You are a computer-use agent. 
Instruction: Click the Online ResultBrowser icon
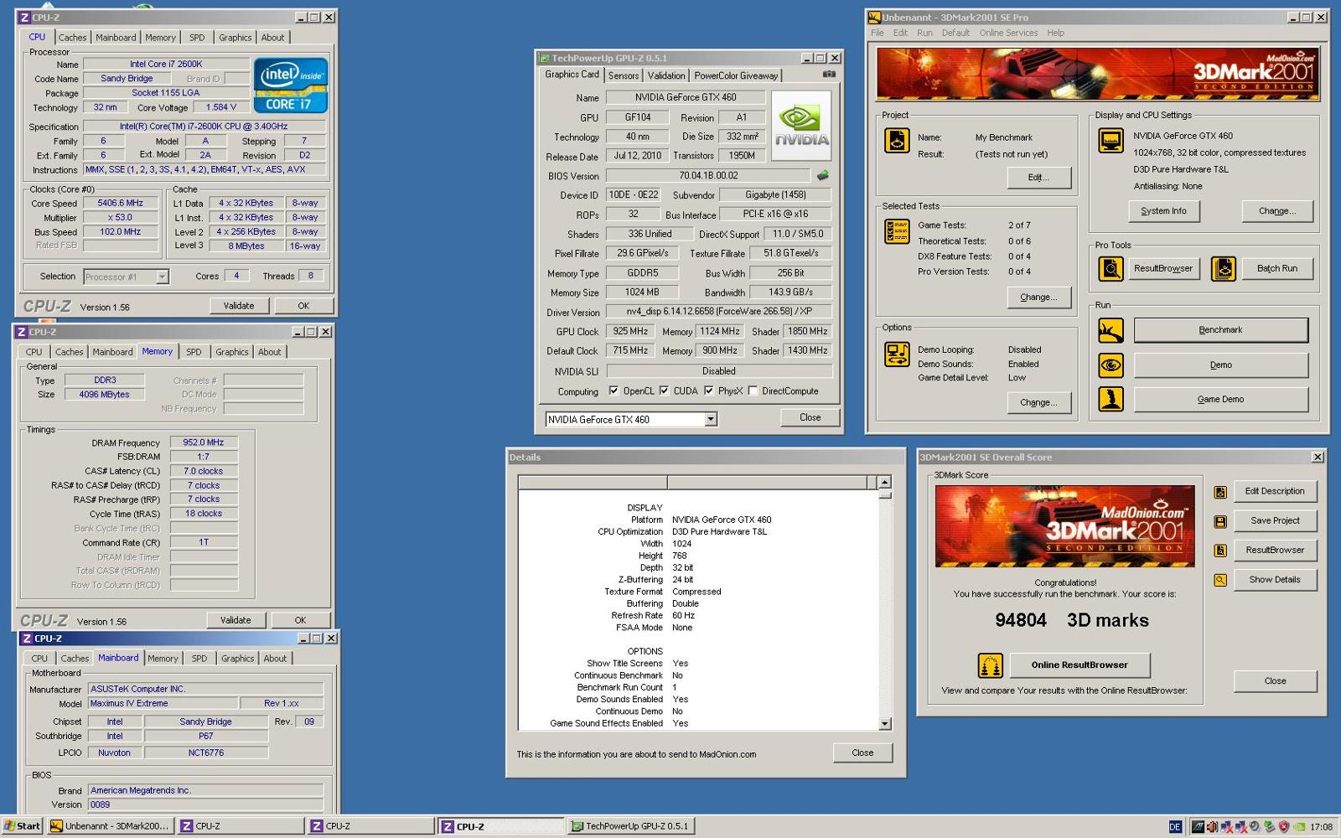point(991,666)
